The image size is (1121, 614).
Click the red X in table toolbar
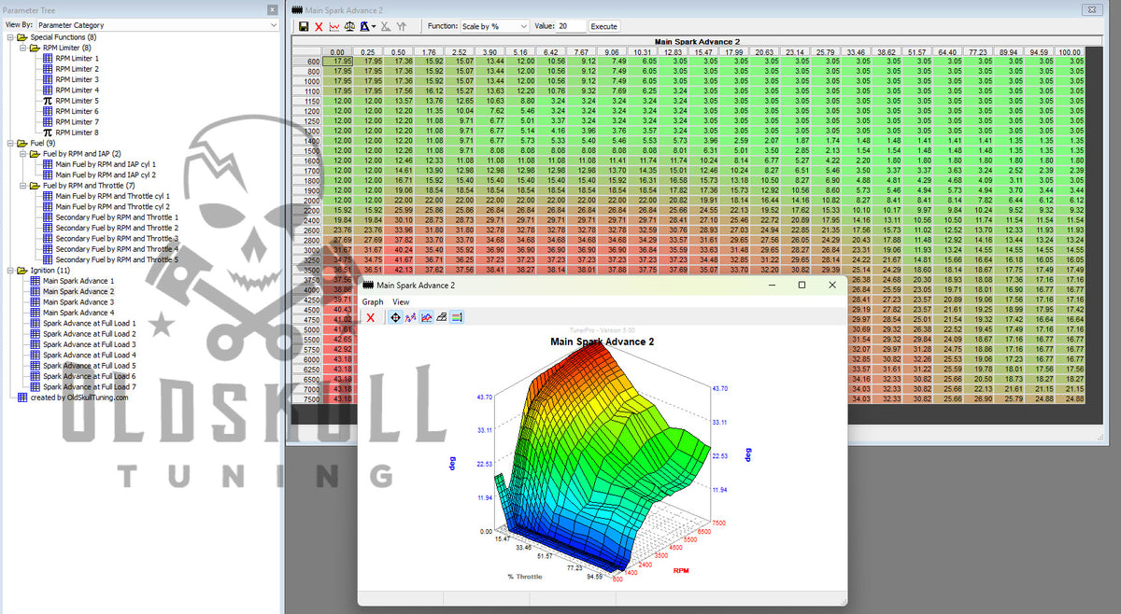click(x=319, y=26)
